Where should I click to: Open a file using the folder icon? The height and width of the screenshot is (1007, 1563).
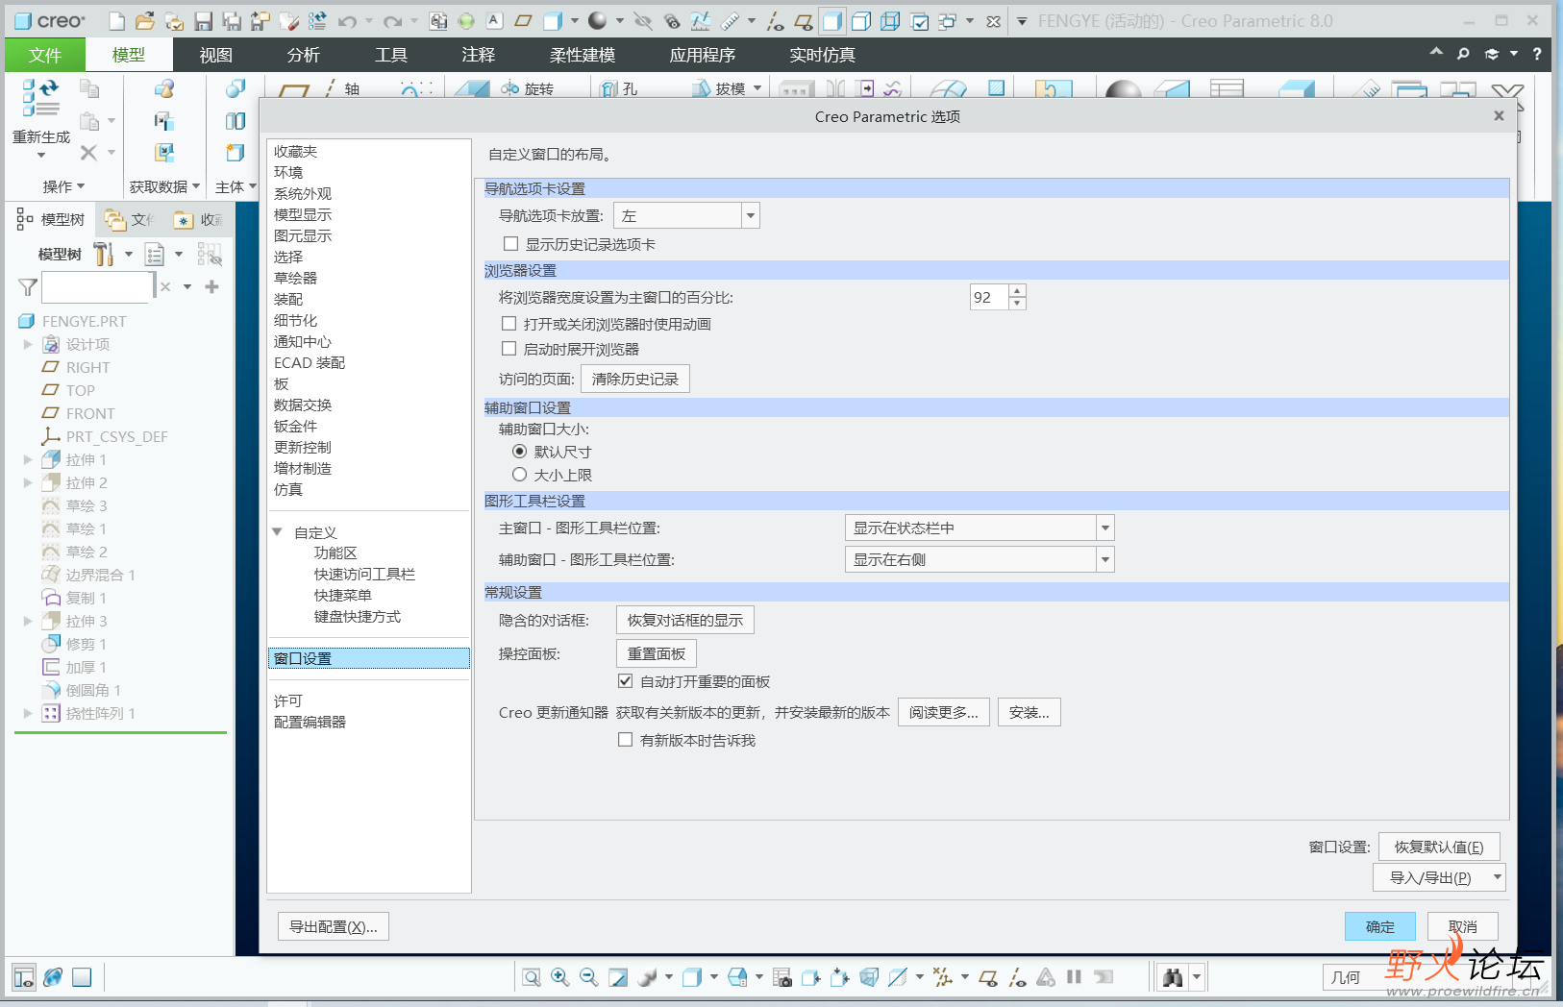[x=144, y=20]
